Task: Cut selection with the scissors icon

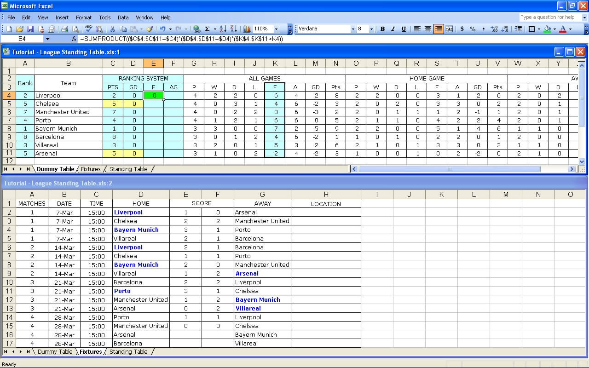Action: point(112,29)
